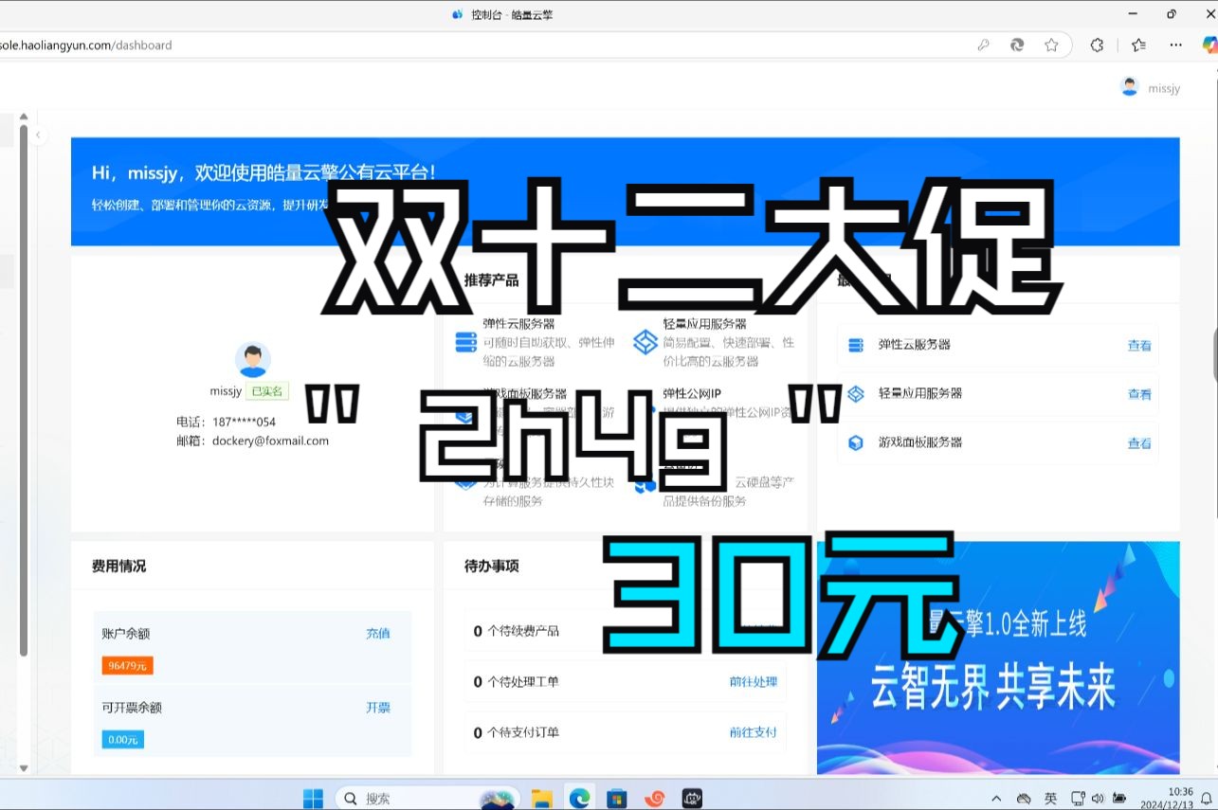The image size is (1218, 810).
Task: Open File Explorer from the taskbar
Action: 542,799
